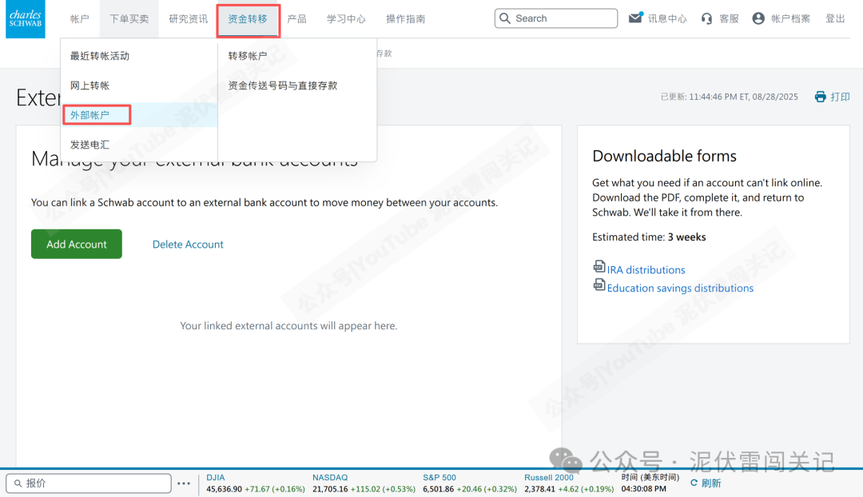Open the 操作指南 menu
The width and height of the screenshot is (863, 497).
click(x=405, y=18)
